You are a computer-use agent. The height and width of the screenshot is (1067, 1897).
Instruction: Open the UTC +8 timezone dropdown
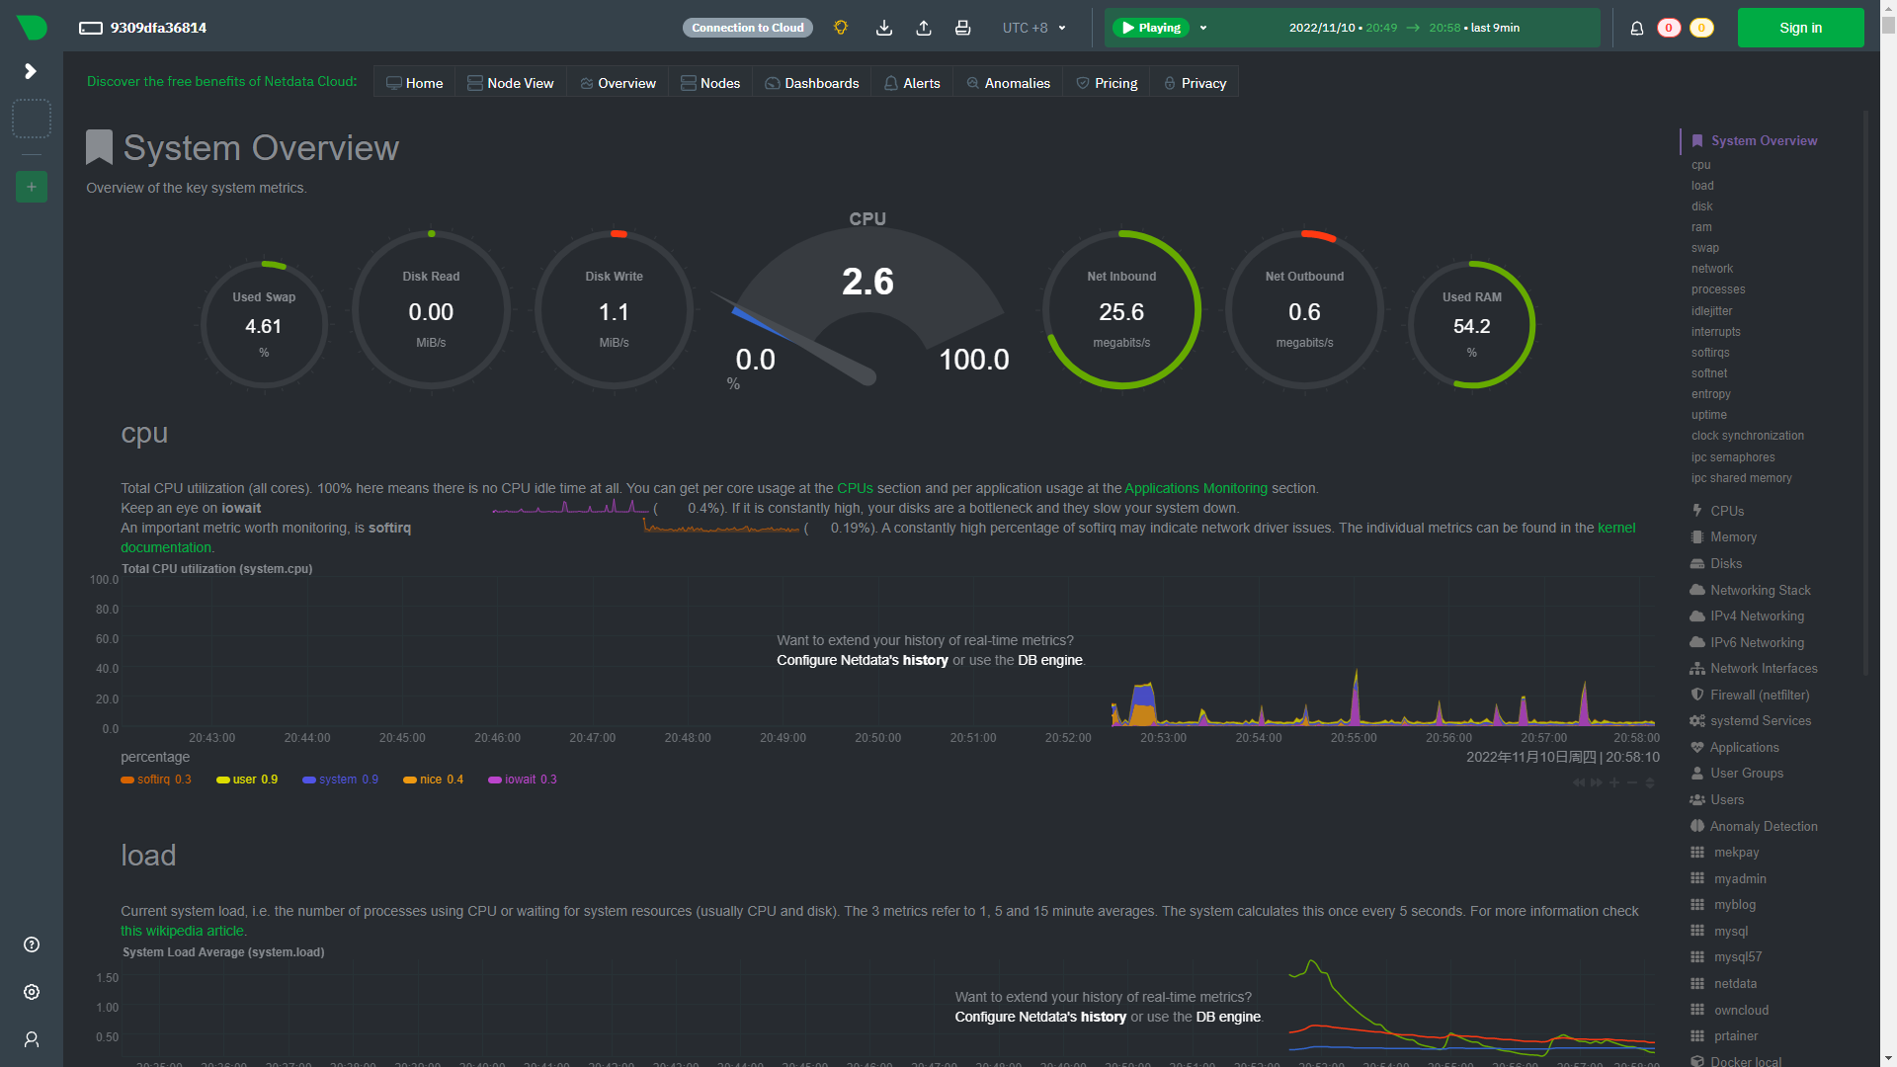tap(1033, 28)
